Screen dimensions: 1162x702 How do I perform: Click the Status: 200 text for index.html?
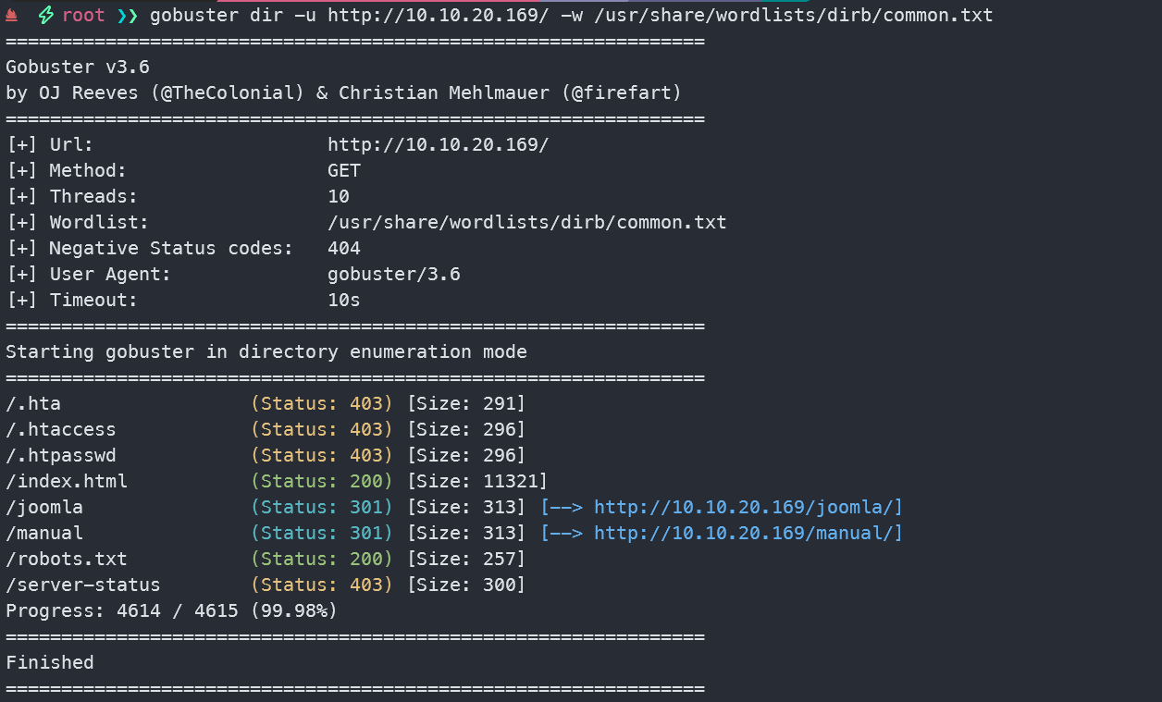pos(322,481)
